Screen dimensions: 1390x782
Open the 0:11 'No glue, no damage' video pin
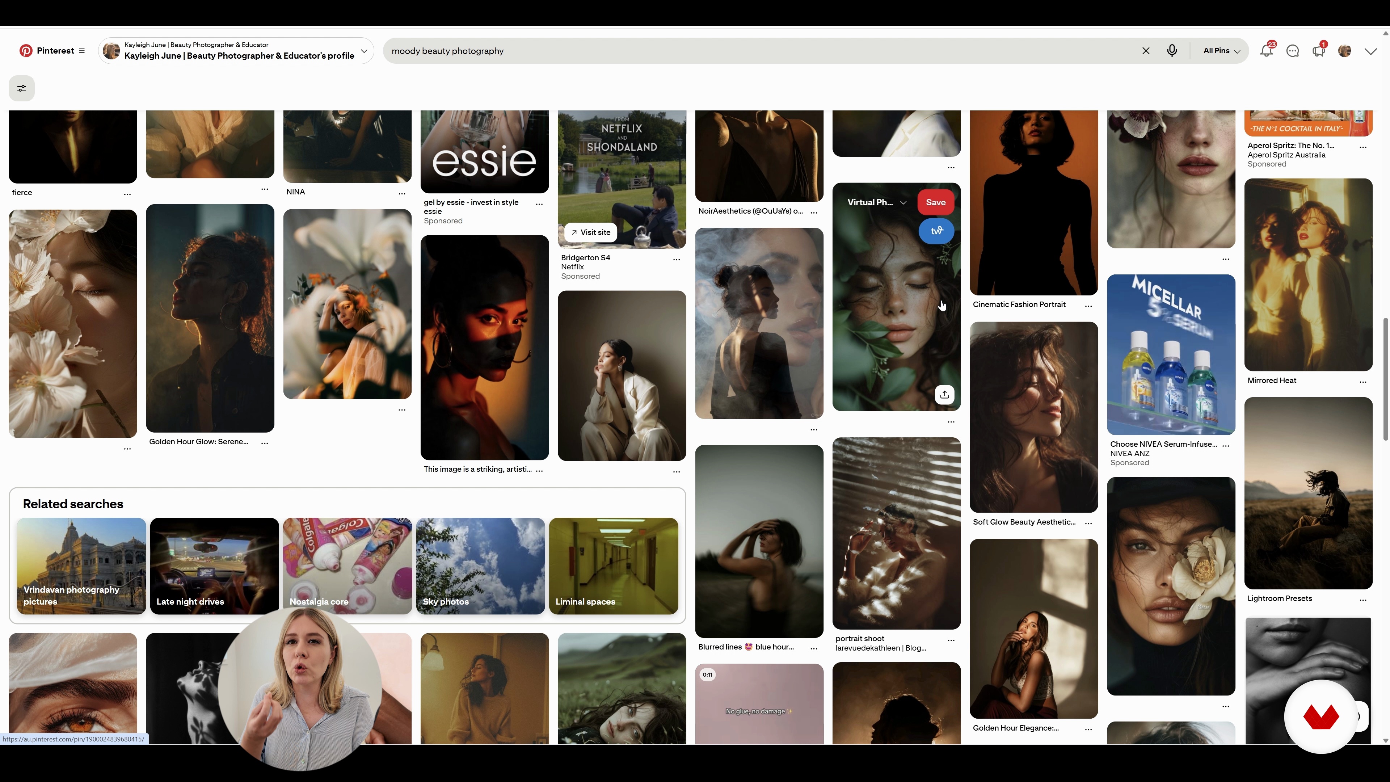coord(759,704)
